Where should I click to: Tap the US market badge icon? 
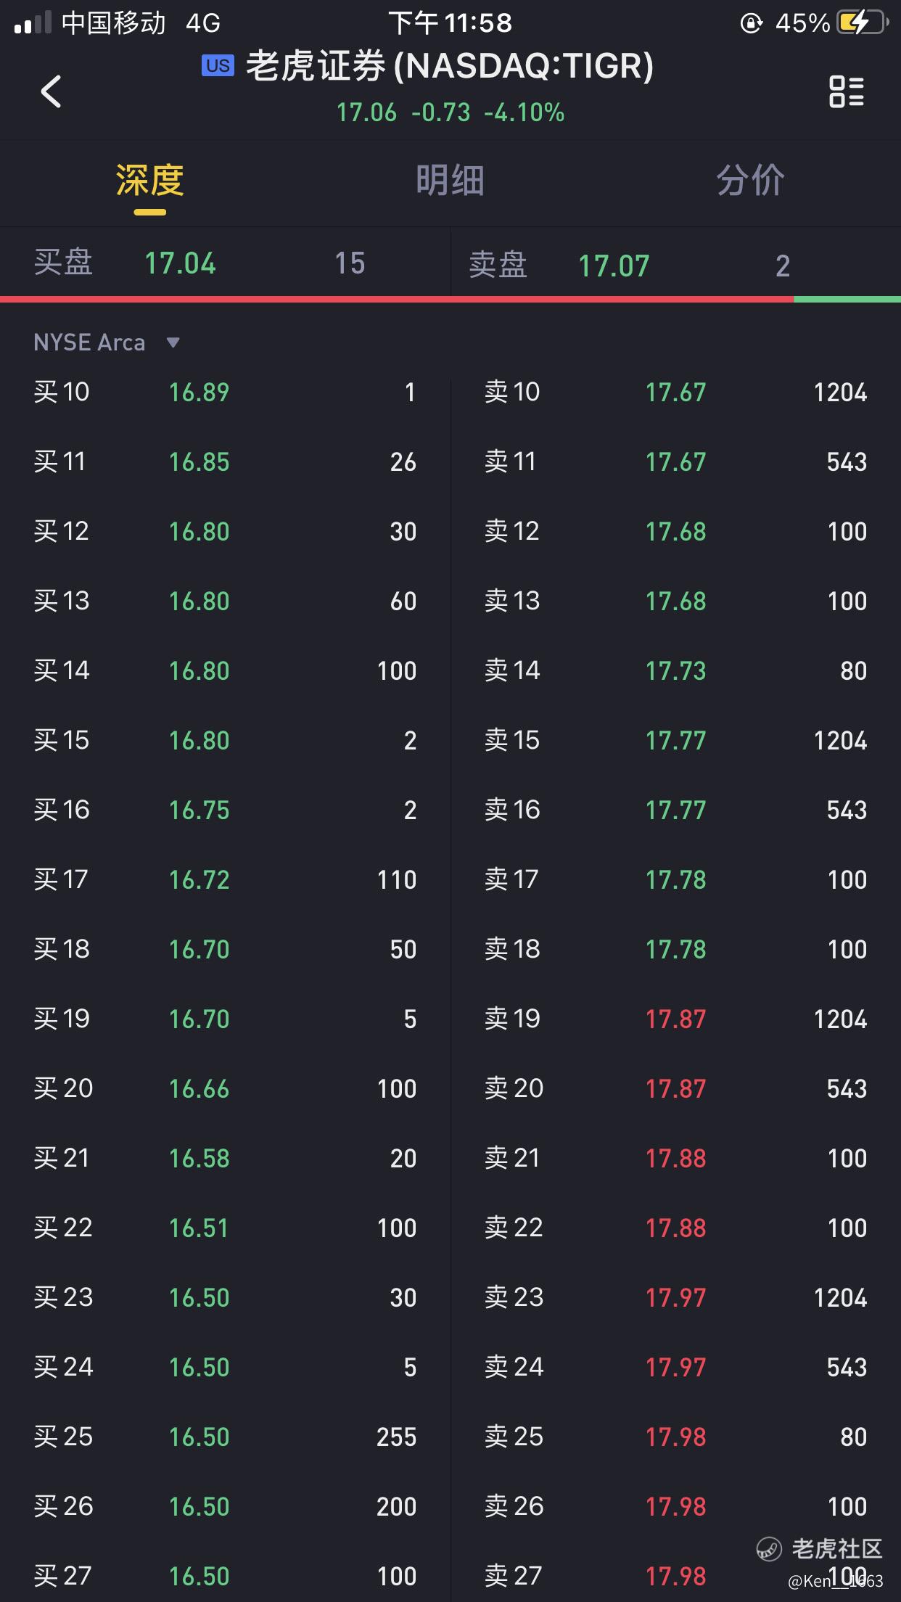click(x=218, y=66)
